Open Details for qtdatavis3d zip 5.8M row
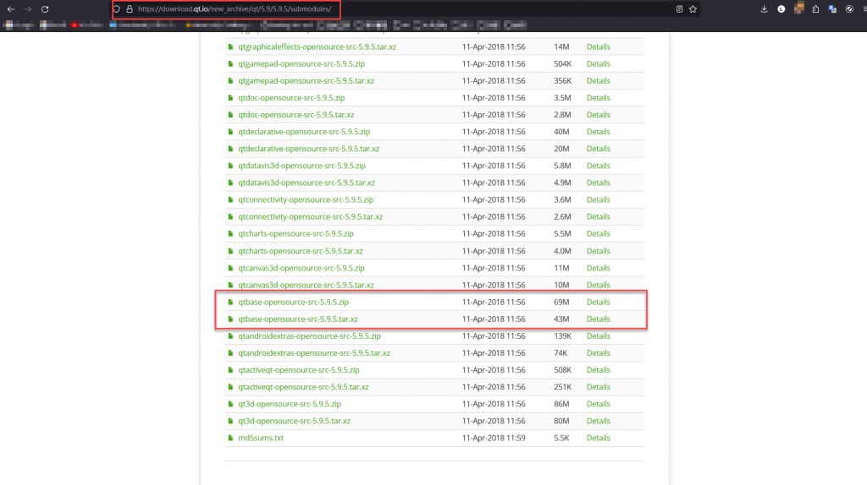Image resolution: width=867 pixels, height=485 pixels. point(599,166)
